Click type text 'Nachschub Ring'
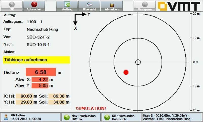Screen dimensions: 203x122 point(42,29)
